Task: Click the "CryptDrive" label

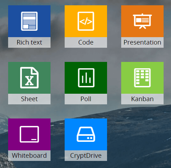Action: point(86,156)
